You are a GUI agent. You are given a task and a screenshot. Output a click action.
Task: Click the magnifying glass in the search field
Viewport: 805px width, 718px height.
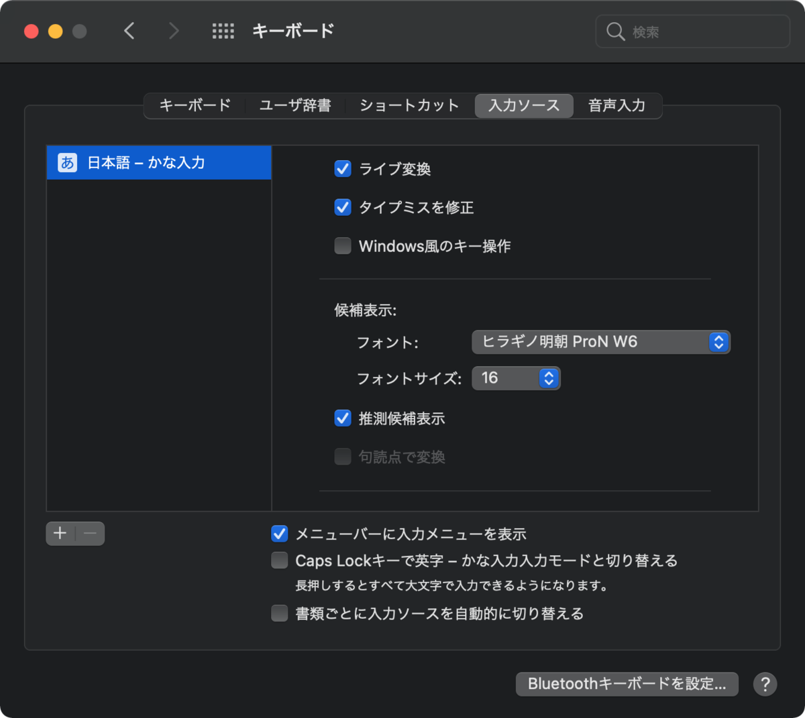click(x=615, y=32)
